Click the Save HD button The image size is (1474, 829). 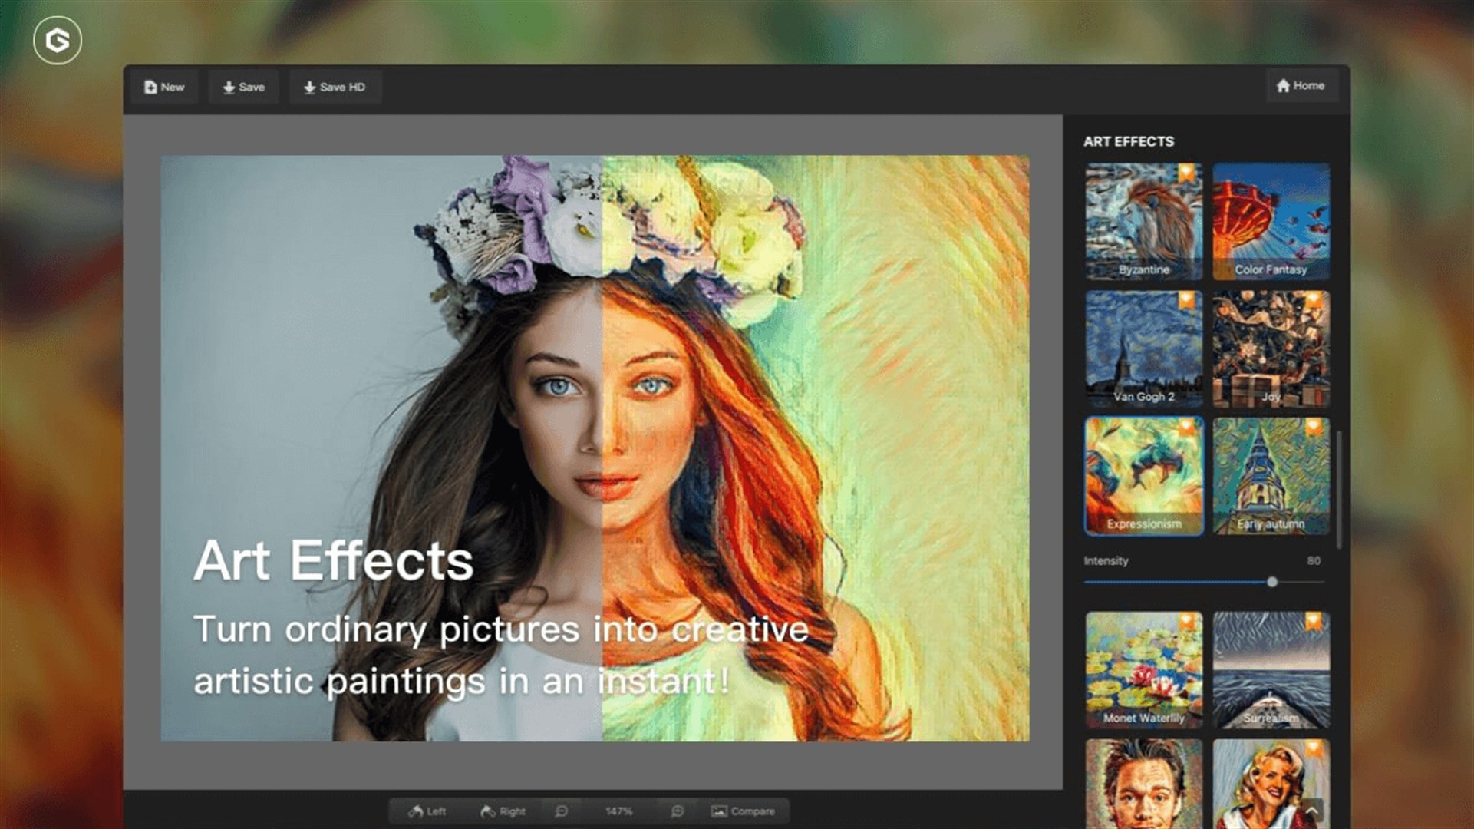(x=335, y=87)
